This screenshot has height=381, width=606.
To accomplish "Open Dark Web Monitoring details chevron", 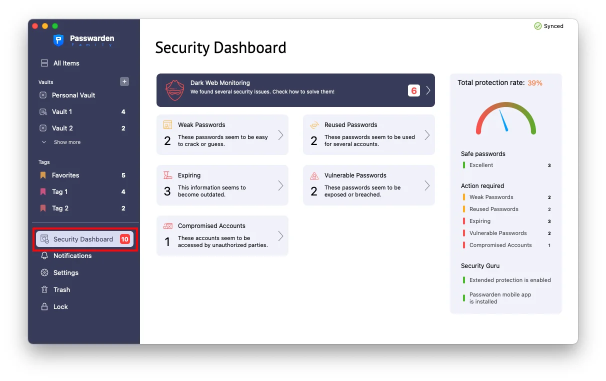I will (428, 90).
